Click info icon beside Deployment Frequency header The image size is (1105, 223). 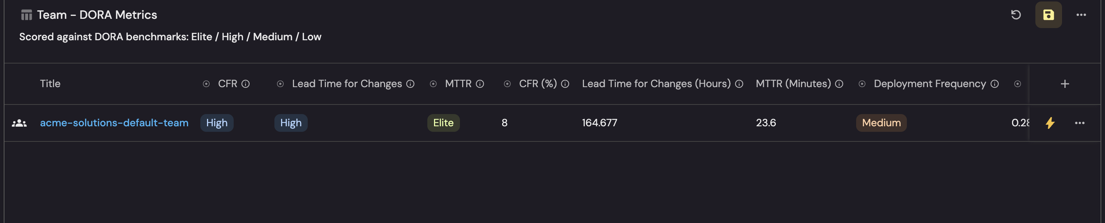[x=994, y=84]
